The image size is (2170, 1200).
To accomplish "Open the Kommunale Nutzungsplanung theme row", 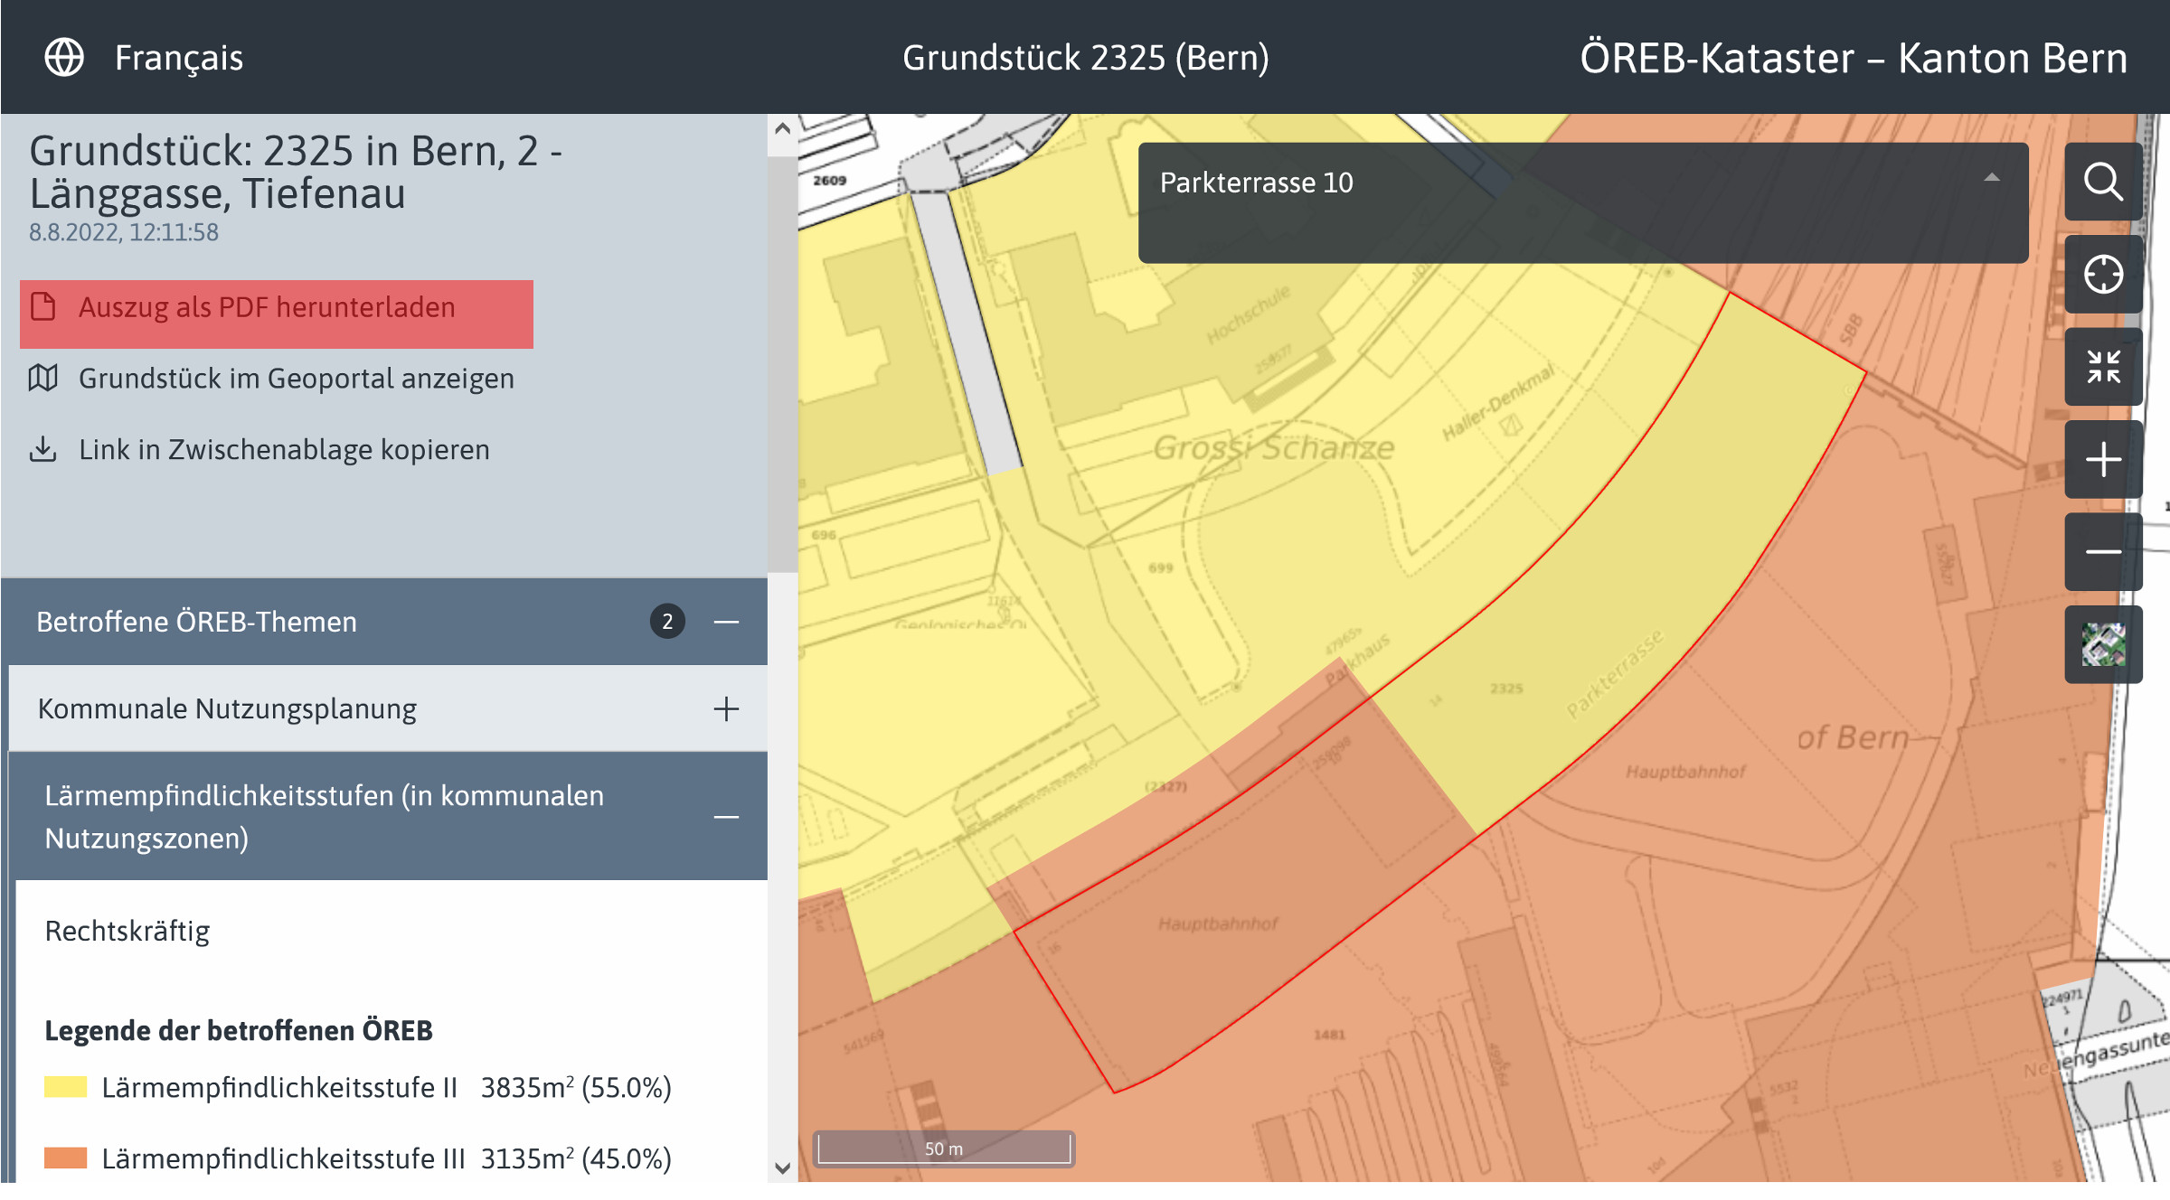I will 388,709.
